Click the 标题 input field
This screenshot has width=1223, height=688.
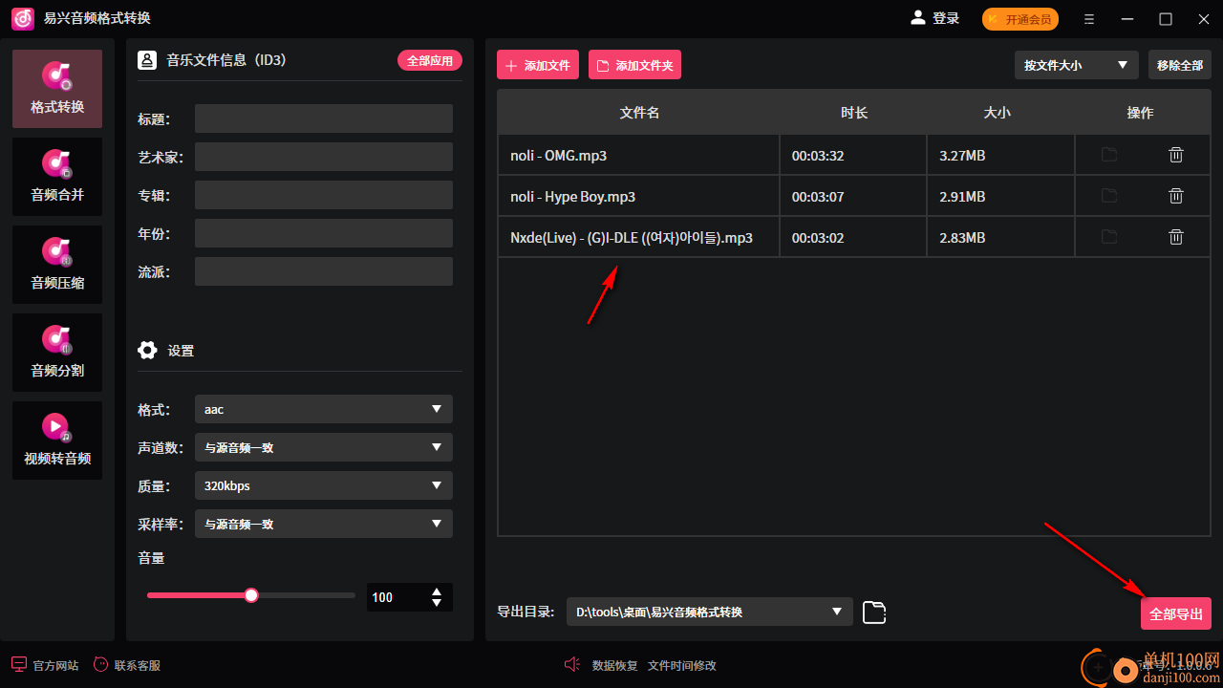(x=324, y=118)
